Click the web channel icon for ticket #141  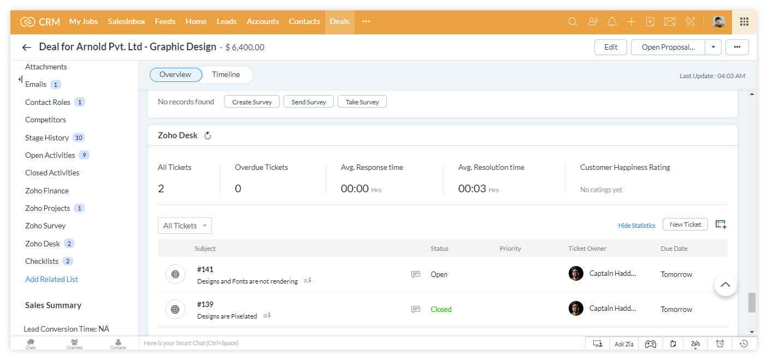coord(175,274)
